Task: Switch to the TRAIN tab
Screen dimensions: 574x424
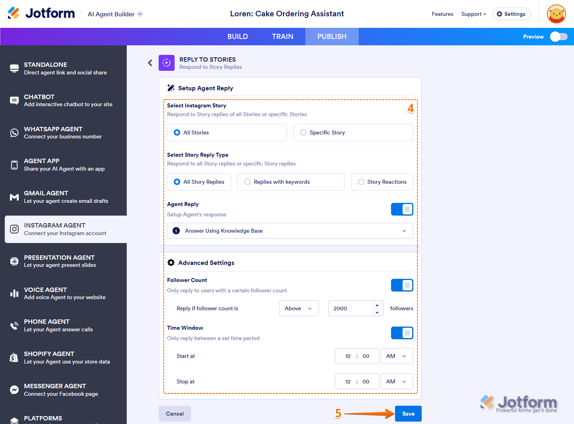Action: point(283,37)
